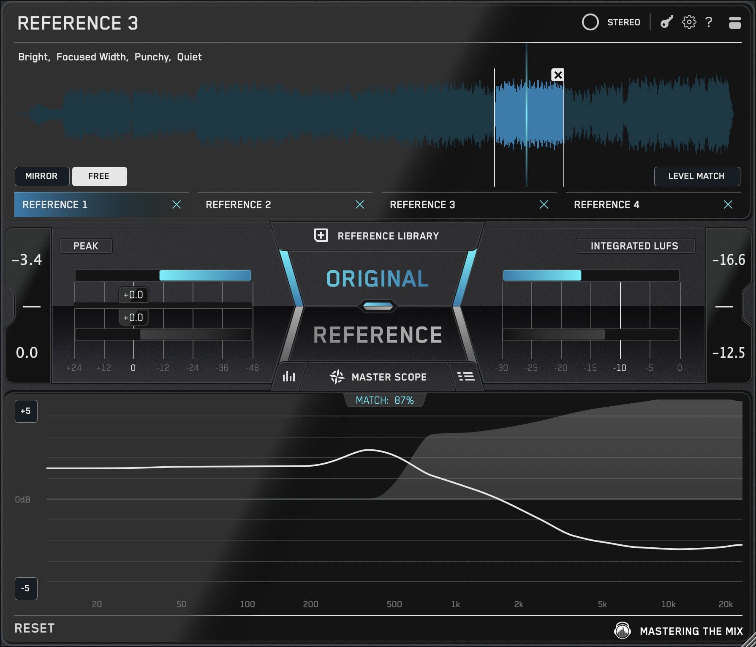Remove REFERENCE 1 with its X
Screen dimensions: 756x647
[x=177, y=204]
